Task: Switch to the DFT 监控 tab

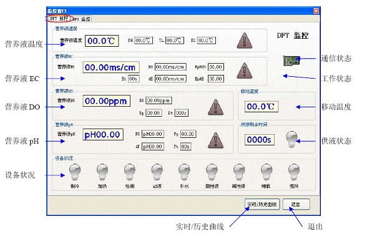Action: click(59, 19)
